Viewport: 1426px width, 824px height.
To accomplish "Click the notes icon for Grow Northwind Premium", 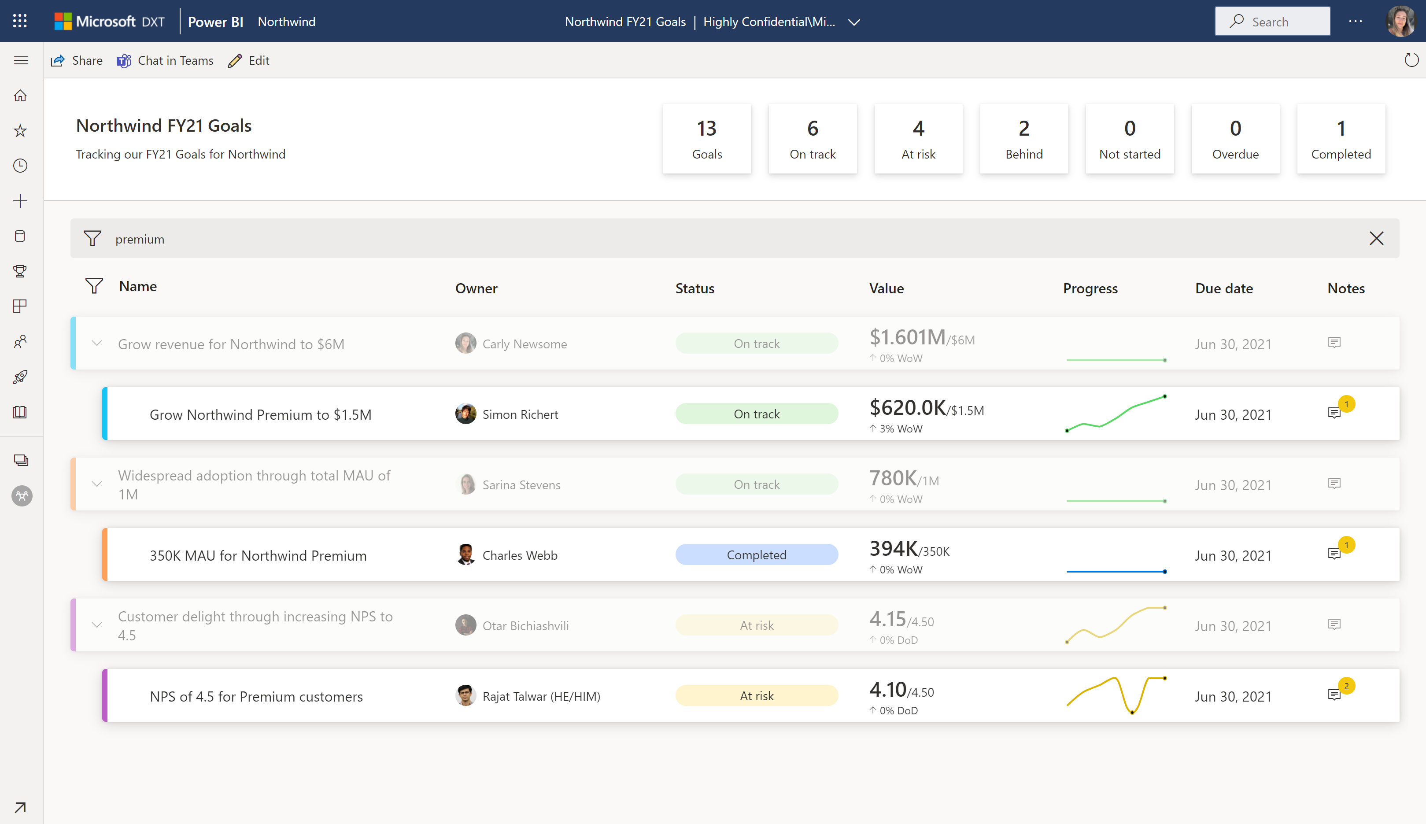I will [1335, 412].
